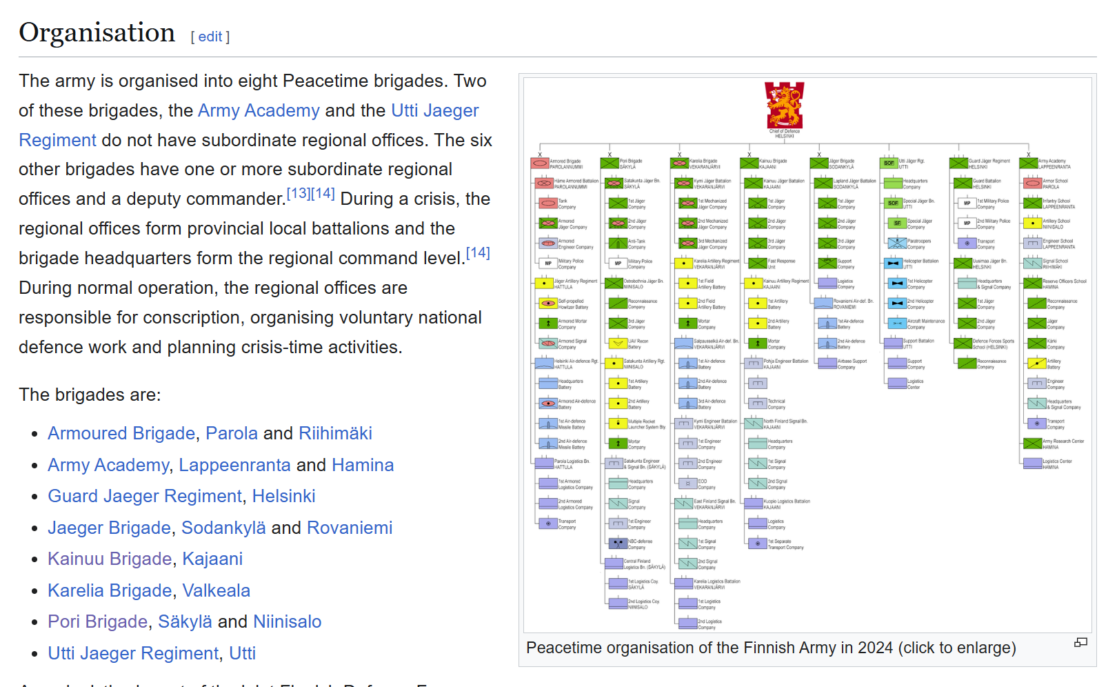Open the Guard Jaeger Regiment link

(145, 496)
